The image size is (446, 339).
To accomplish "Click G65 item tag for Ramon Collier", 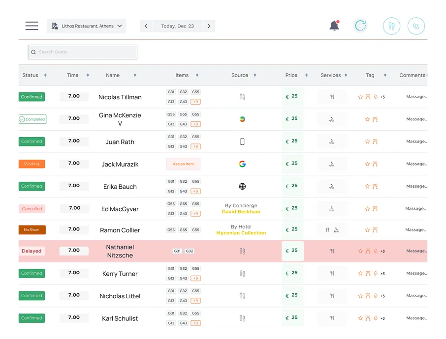I will coord(183,230).
